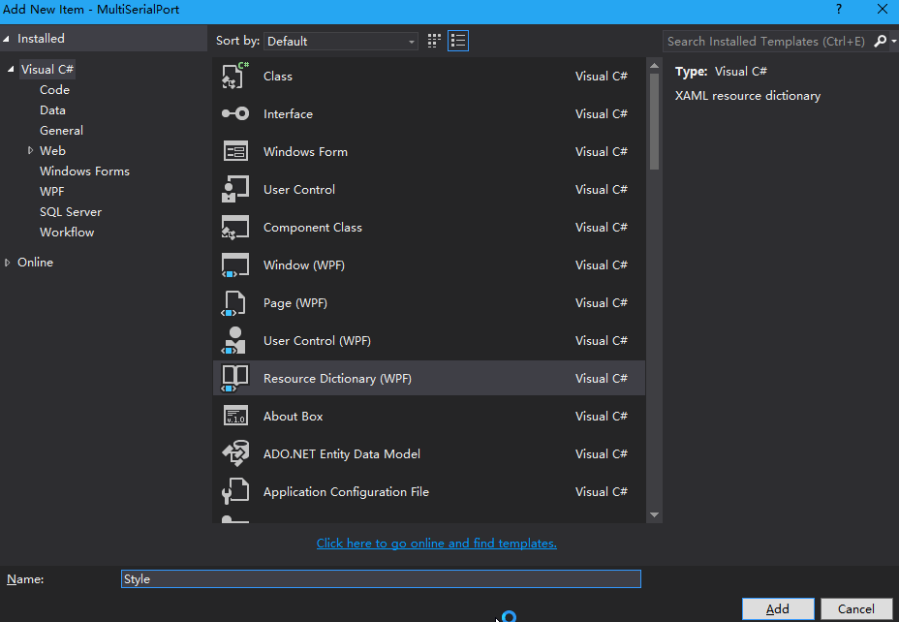Collapse the Visual C# node arrow
899x622 pixels.
coord(11,70)
